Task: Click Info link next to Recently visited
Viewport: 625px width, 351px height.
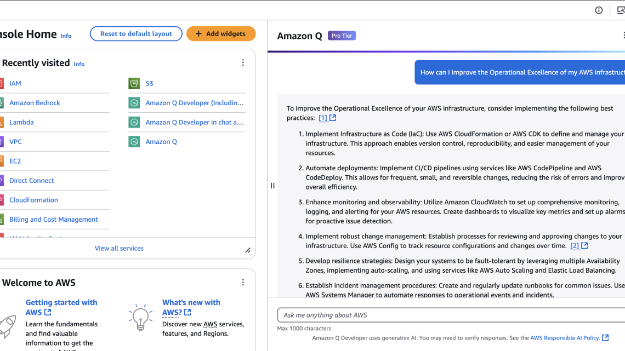Action: point(79,64)
